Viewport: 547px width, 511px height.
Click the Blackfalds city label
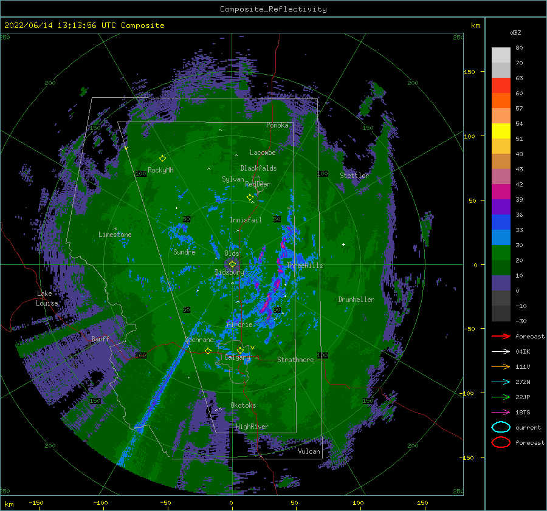click(258, 168)
